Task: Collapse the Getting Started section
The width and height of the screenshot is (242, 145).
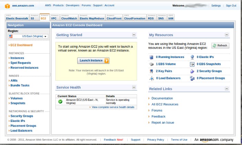Action: point(134,35)
